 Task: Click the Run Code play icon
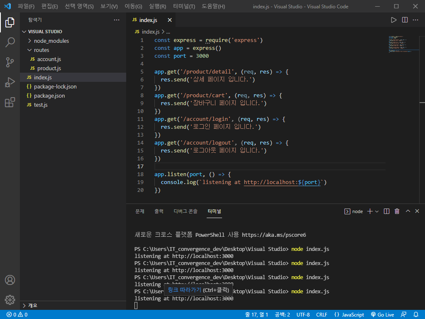394,20
